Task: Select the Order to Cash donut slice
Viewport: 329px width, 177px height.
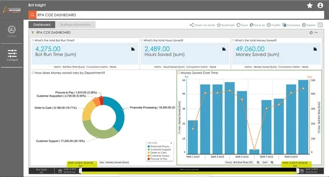Action: [88, 111]
